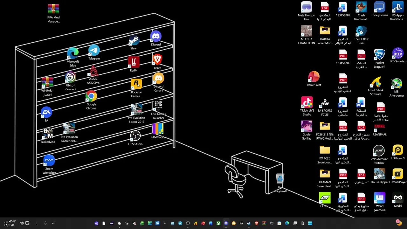Select the 123456789 PDF file
407x229 pixels.
[x=343, y=57]
